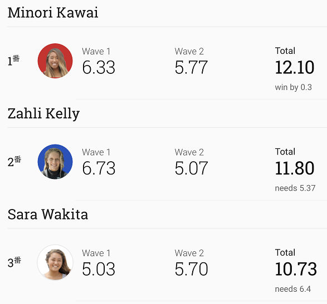Screen dimensions: 327x304
Task: Open Sara Wakita's total 10.73
Action: pos(296,269)
